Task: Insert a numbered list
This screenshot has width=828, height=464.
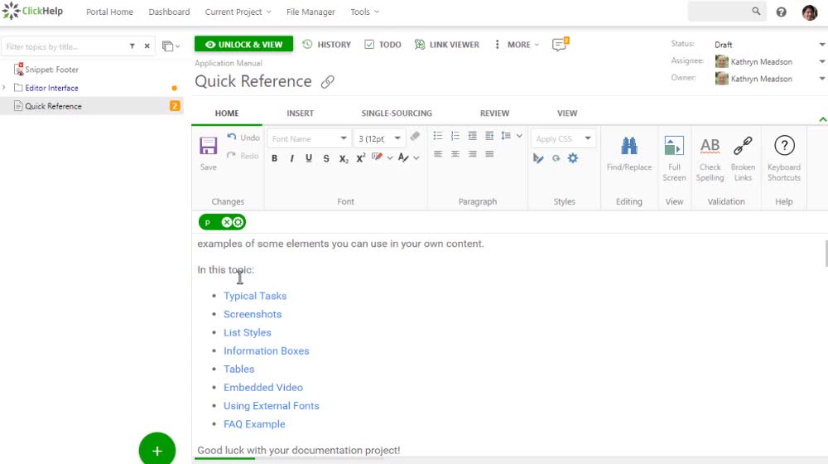Action: (x=455, y=136)
